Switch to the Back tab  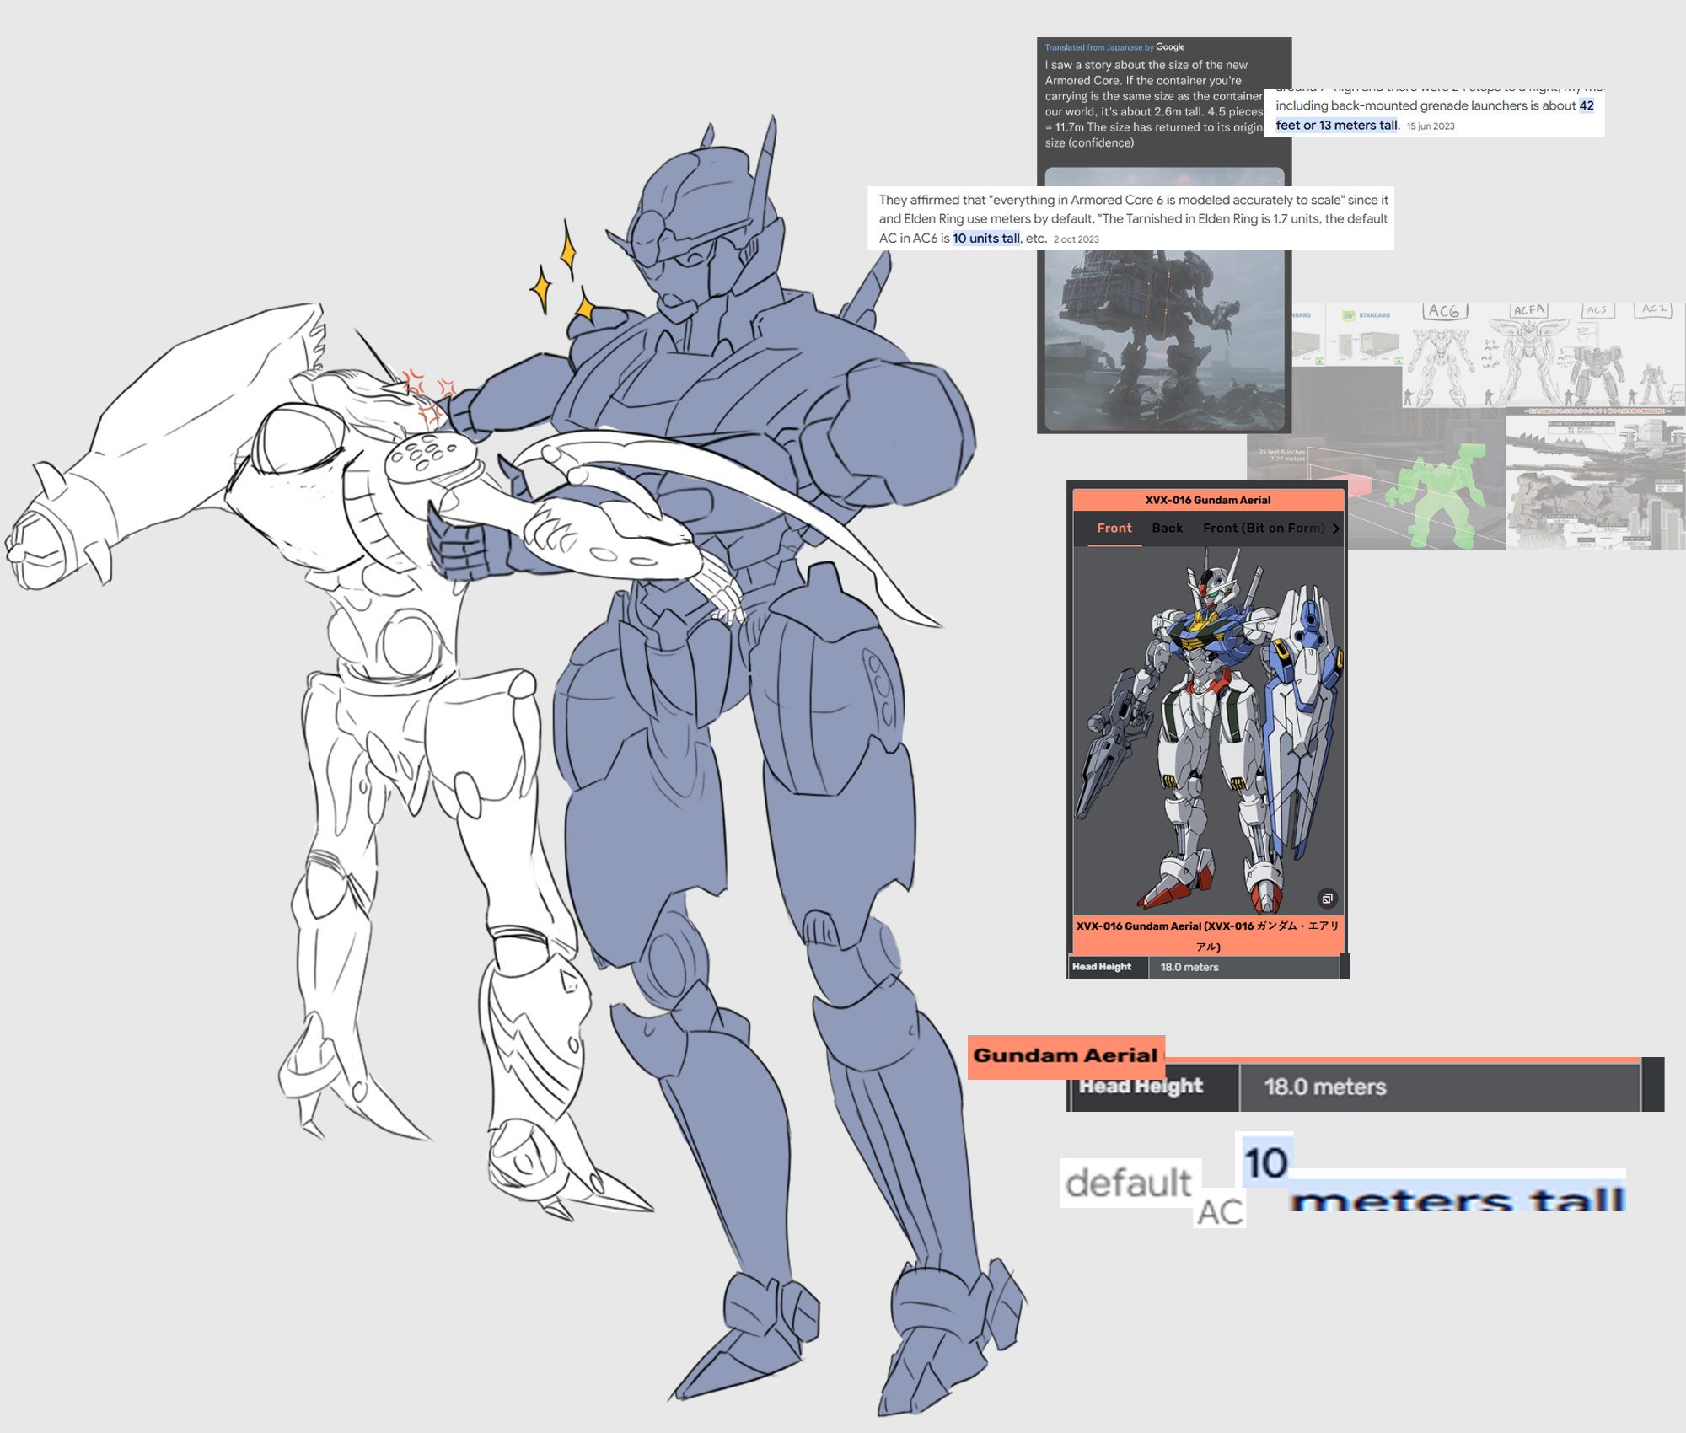pos(1167,529)
